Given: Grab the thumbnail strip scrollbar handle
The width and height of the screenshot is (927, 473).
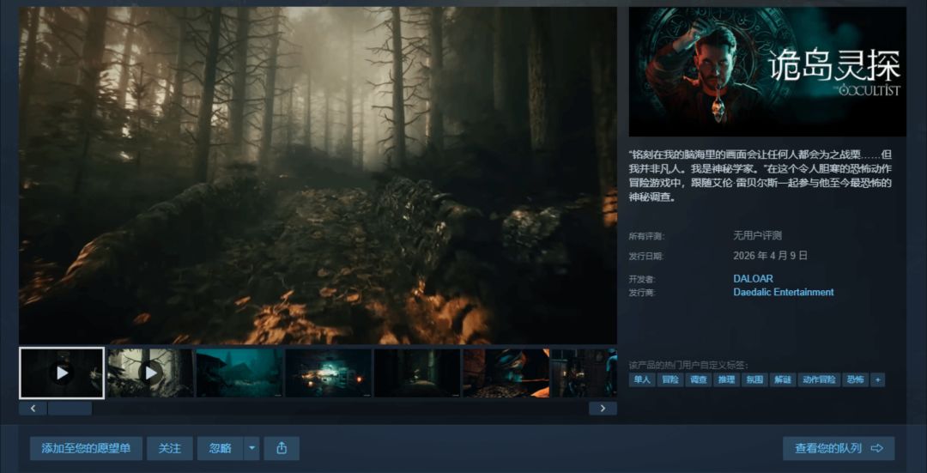Looking at the screenshot, I should (70, 409).
